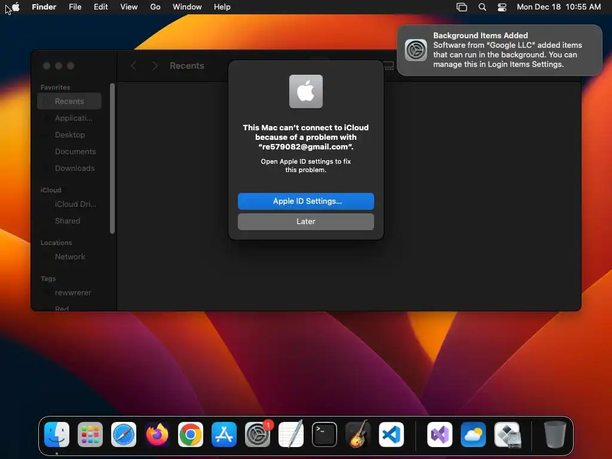
Task: Open System Settings with badge in Dock
Action: point(258,434)
